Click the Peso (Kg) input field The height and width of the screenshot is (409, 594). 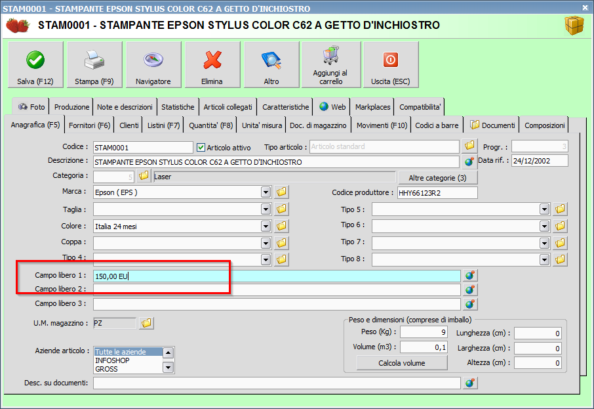point(424,332)
